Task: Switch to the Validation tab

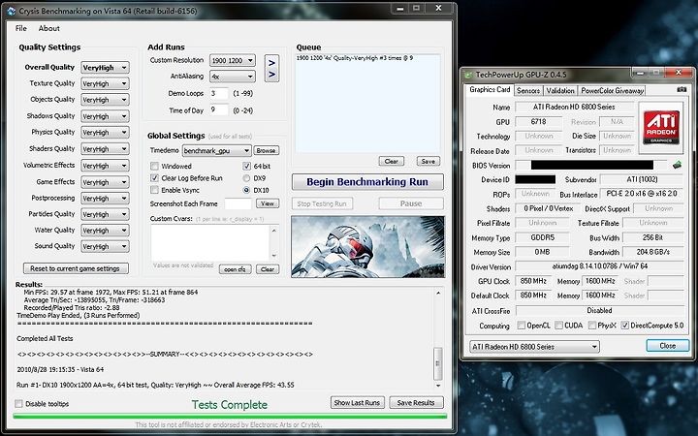Action: (x=560, y=91)
